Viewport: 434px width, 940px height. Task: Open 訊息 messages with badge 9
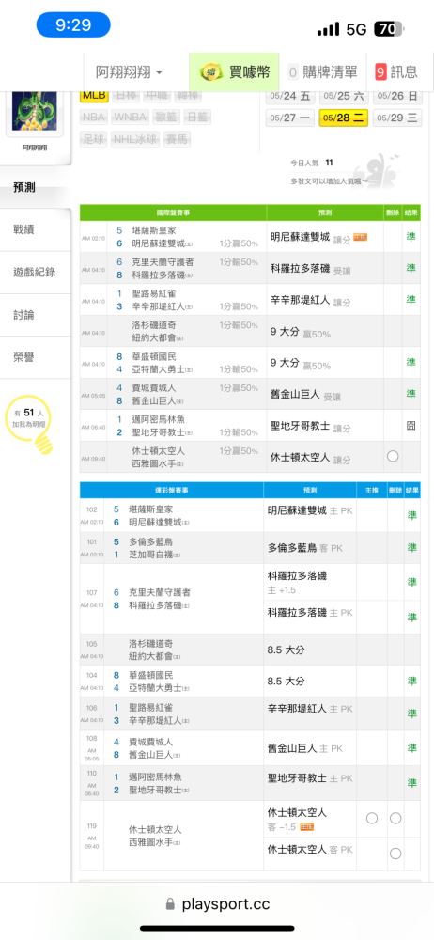396,72
